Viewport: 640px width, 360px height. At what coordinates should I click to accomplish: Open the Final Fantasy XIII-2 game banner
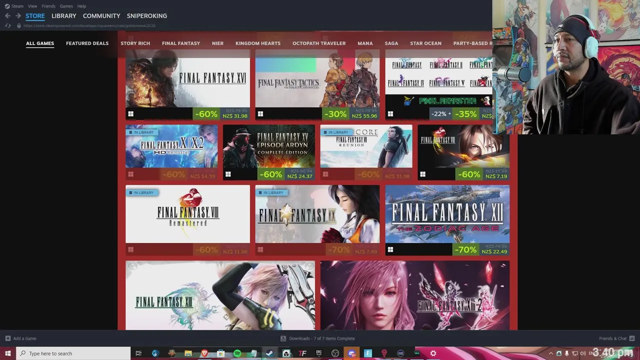415,295
